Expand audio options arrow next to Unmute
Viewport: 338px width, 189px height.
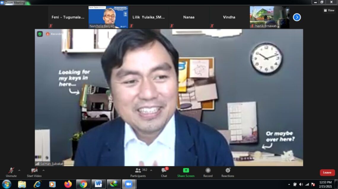click(x=19, y=170)
